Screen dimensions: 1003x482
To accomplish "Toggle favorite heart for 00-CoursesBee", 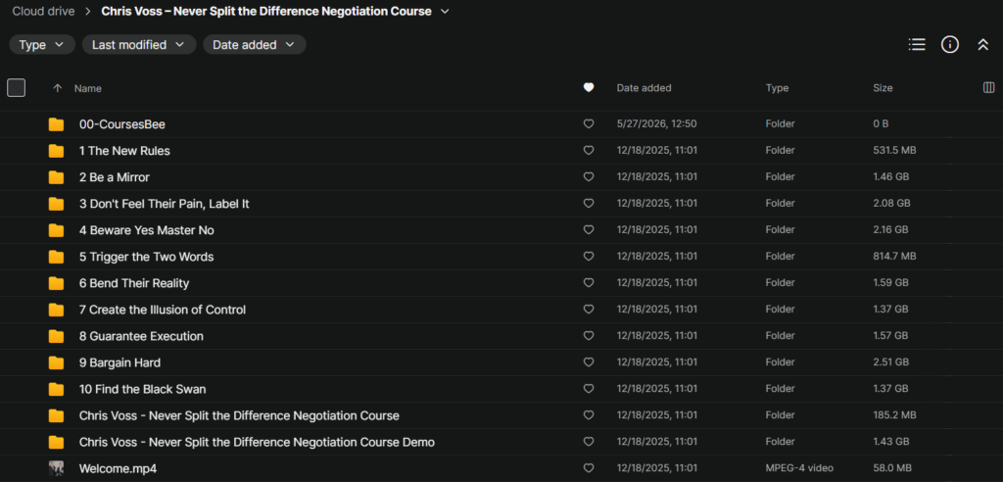I will point(589,123).
